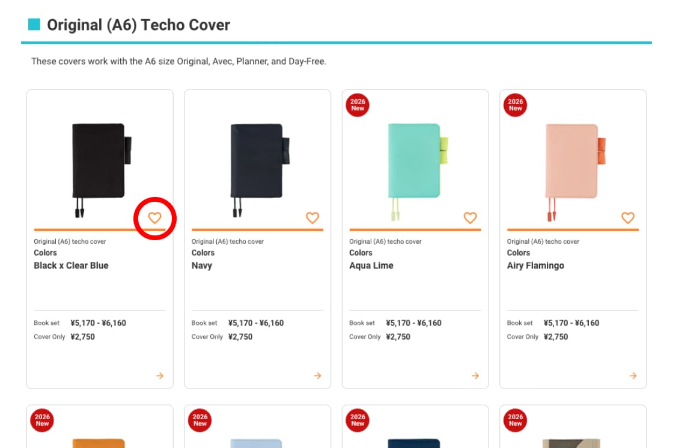
Task: Select the pink flamingo cover image
Action: 572,162
